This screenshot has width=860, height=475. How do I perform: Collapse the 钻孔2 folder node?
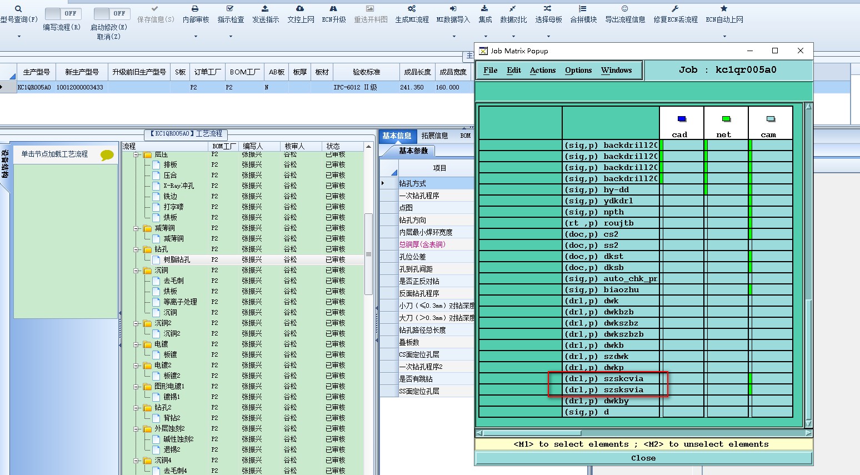click(137, 408)
